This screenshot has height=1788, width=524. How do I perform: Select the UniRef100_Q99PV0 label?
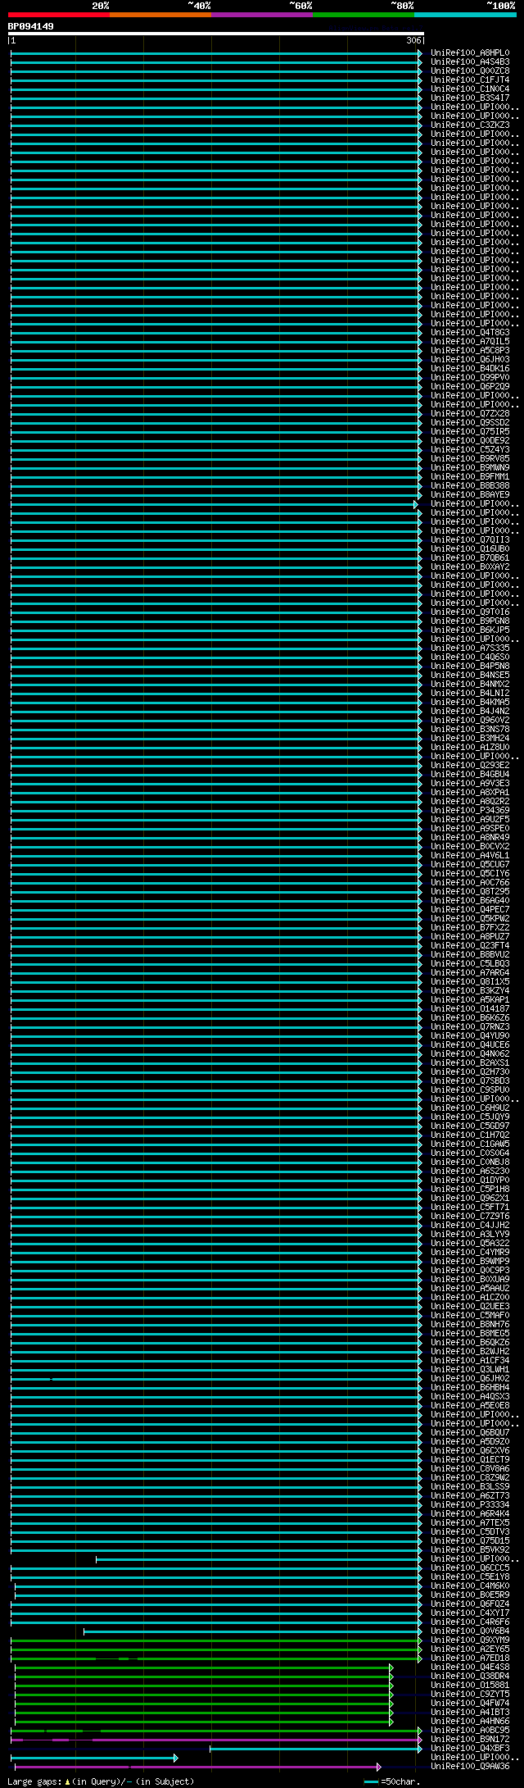point(470,377)
